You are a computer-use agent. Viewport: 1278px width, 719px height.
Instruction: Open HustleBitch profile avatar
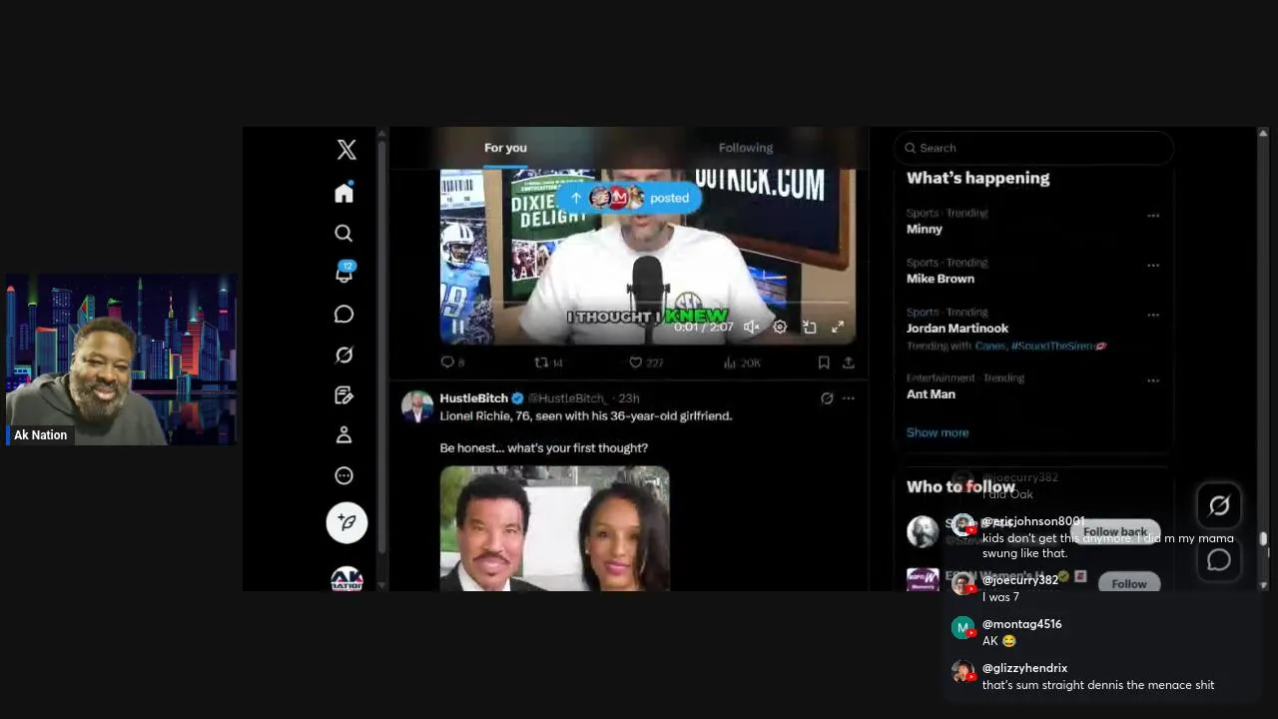coord(417,406)
